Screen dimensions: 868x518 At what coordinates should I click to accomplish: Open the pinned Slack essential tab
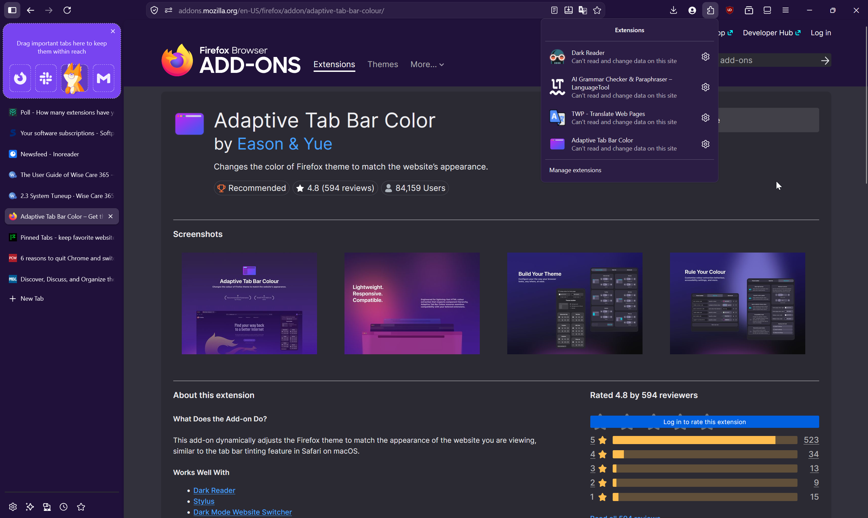(46, 78)
